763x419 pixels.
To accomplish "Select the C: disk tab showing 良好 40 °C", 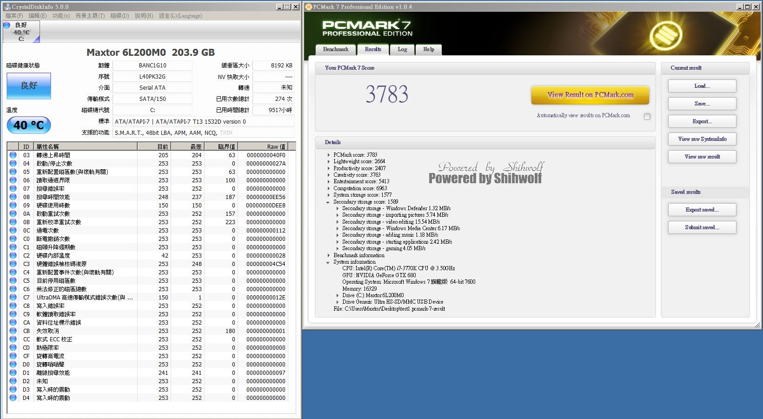I will [x=21, y=32].
